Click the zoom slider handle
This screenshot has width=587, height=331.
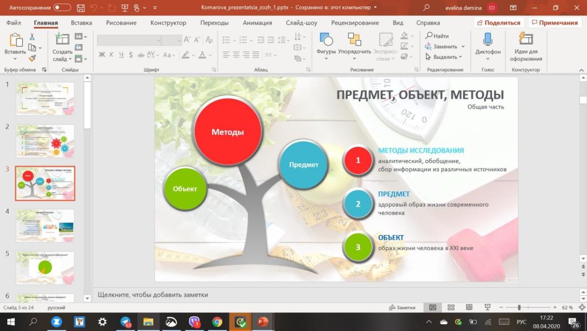click(519, 307)
